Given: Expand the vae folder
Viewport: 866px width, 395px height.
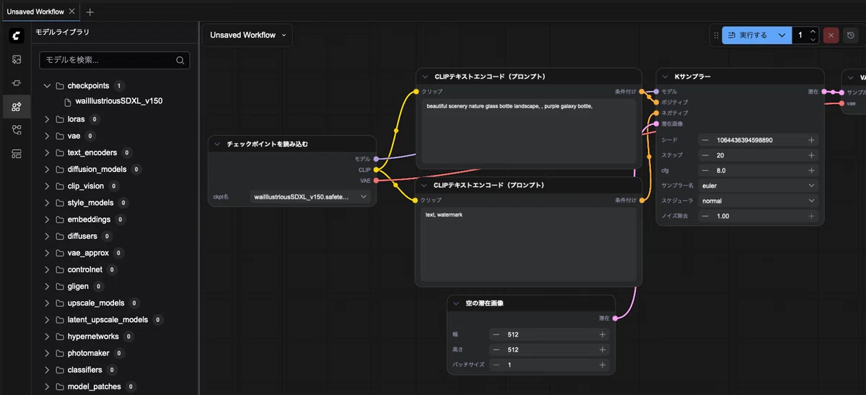Looking at the screenshot, I should (48, 136).
